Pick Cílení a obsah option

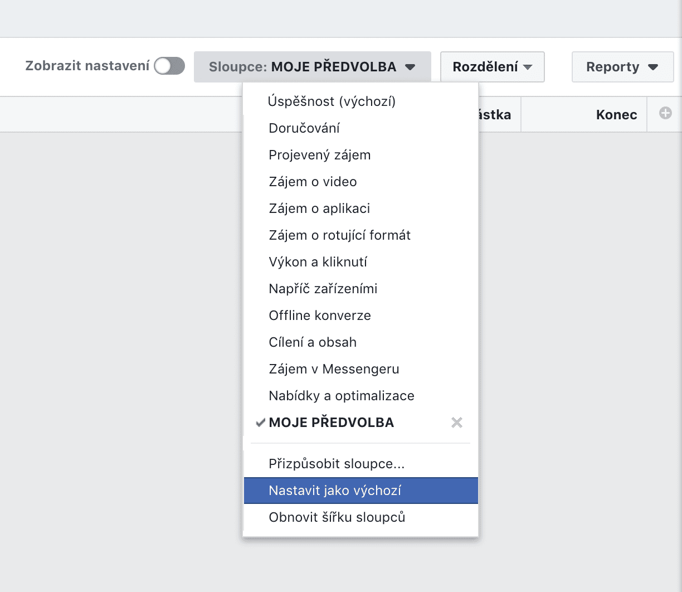(x=313, y=342)
